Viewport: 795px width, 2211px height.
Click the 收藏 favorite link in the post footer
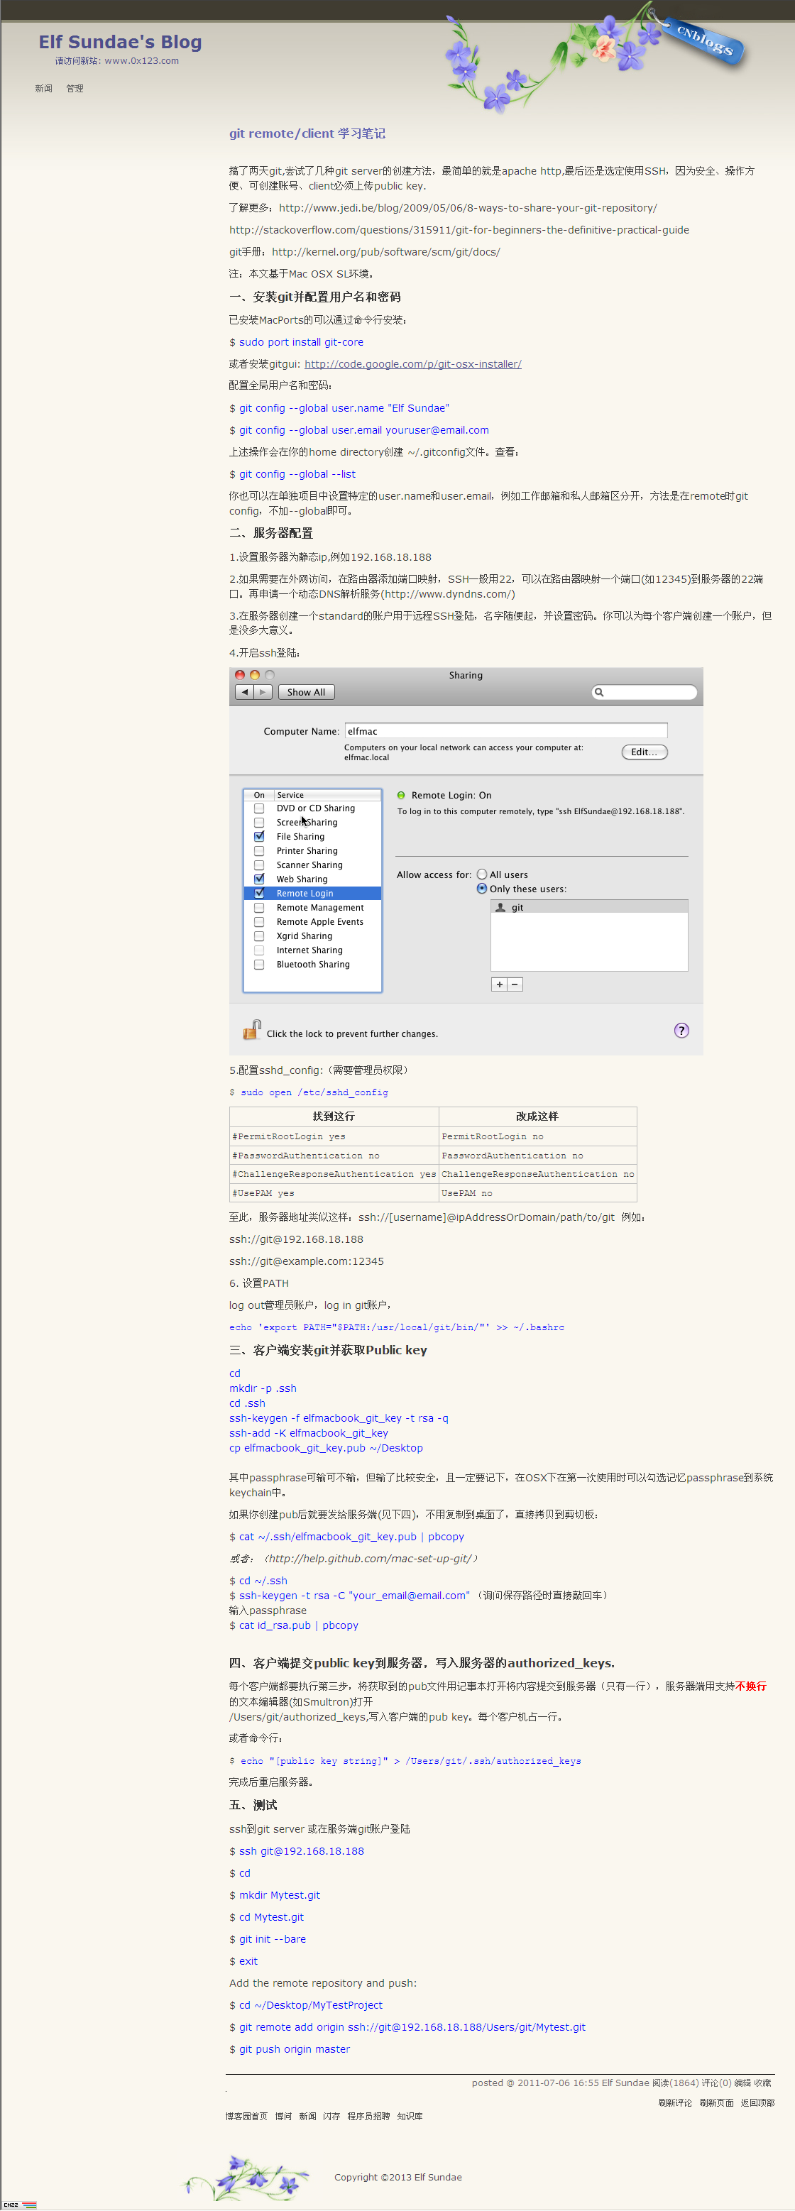762,2083
